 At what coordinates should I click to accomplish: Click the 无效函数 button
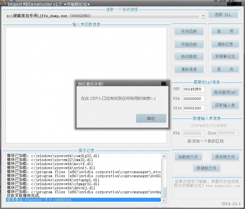coord(189,31)
